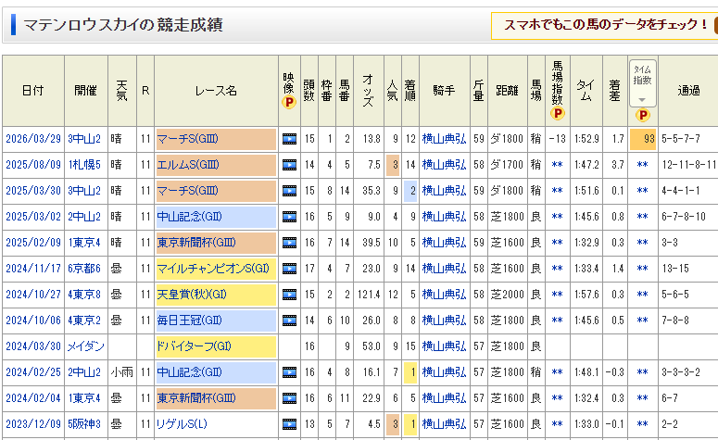Click the premium P icon under 映像 header

click(x=289, y=103)
